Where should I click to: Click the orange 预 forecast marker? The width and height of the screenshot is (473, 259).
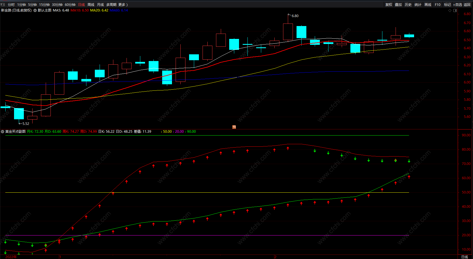(x=234, y=127)
